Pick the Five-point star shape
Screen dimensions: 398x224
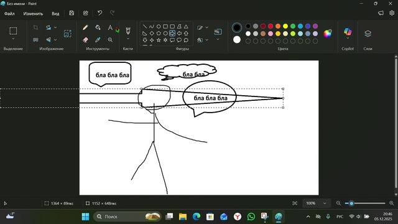pos(159,40)
